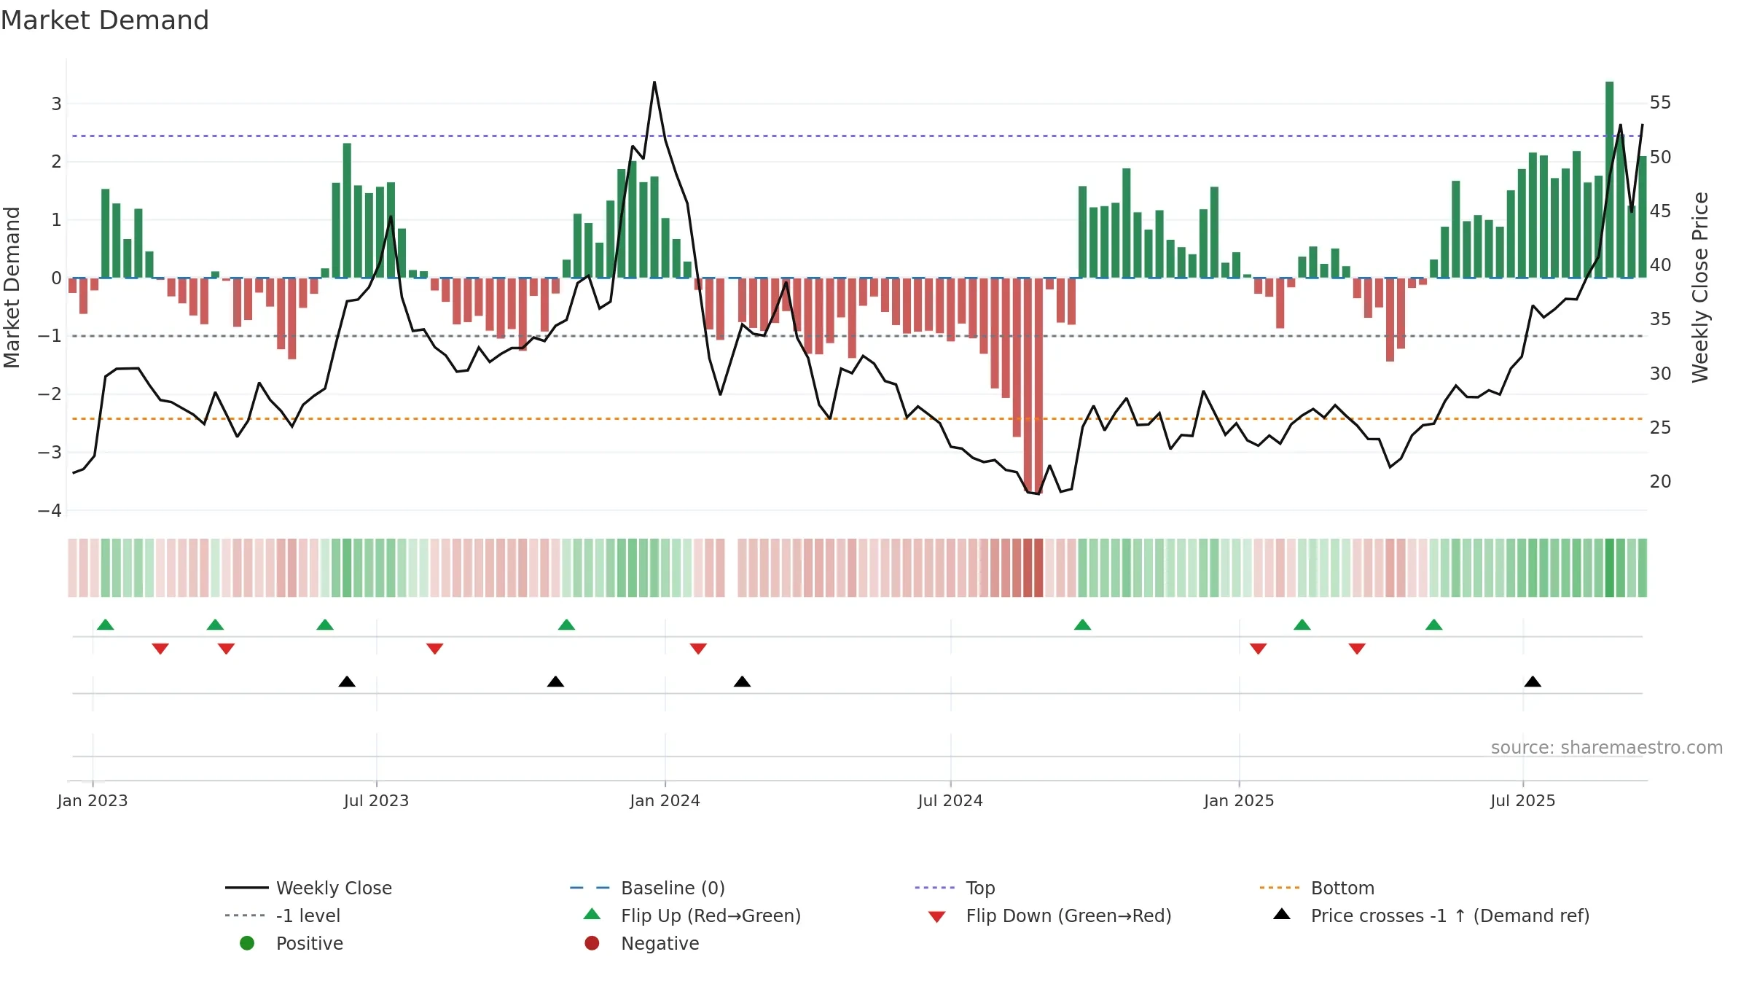Click the green Flip Up marker between Jul 2024 and Jan 2025
This screenshot has width=1749, height=984.
(x=1082, y=625)
